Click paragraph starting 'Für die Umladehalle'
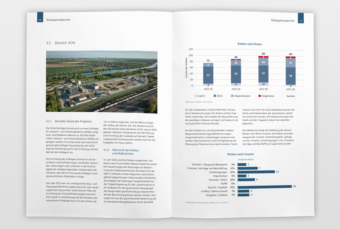 212,117
